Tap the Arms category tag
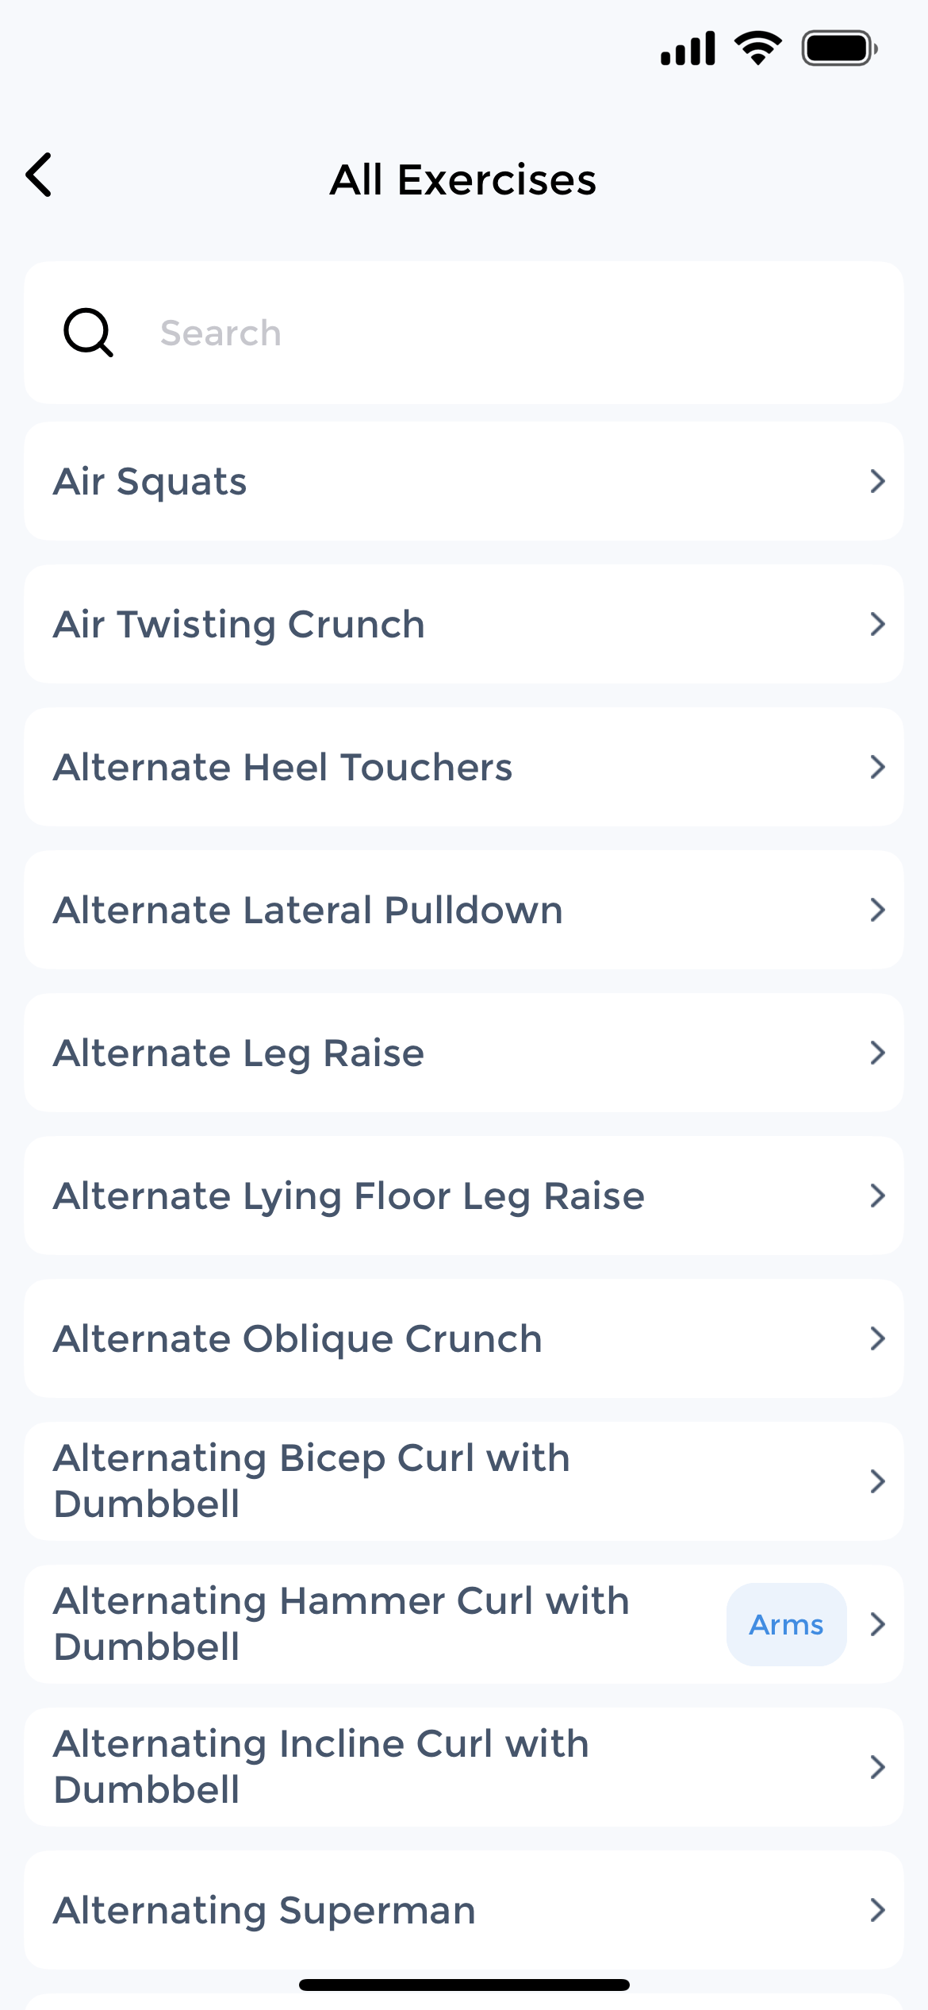This screenshot has width=928, height=2010. point(786,1624)
